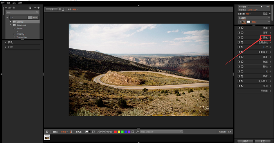The image size is (274, 143).
Task: Click the reset icon on the LUT panel row
Action: coord(242,47)
